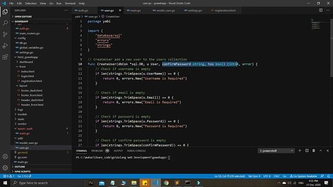Open the Terminal menu

70,4
